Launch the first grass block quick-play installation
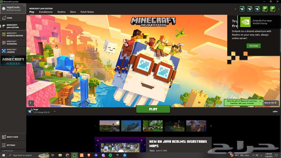Image resolution: width=281 pixels, height=158 pixels. pos(265,9)
